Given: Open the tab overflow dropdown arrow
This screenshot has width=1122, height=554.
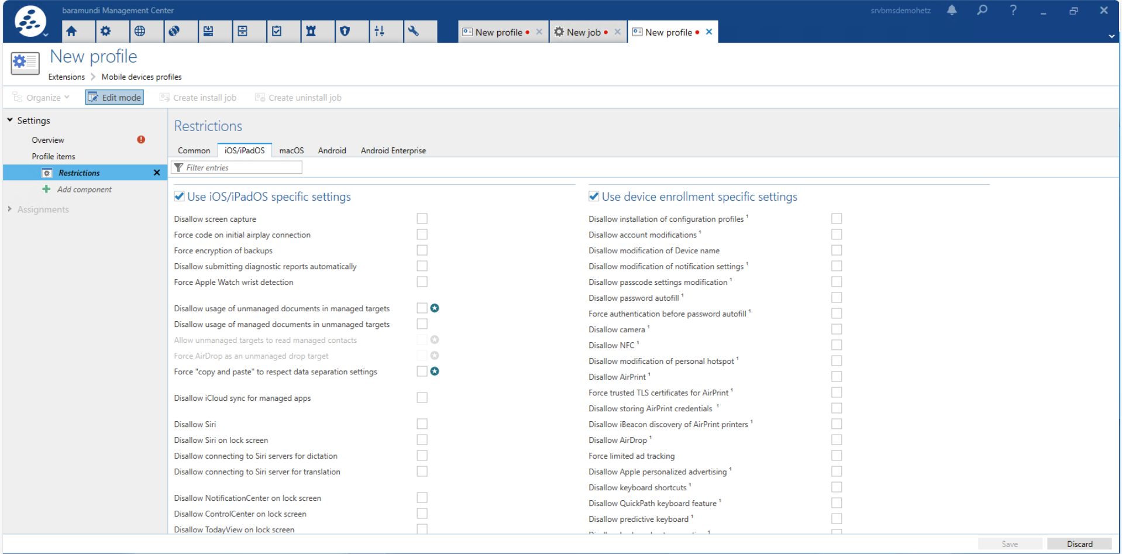Looking at the screenshot, I should pos(1111,36).
